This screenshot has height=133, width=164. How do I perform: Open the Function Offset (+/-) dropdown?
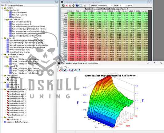[x=105, y=6]
